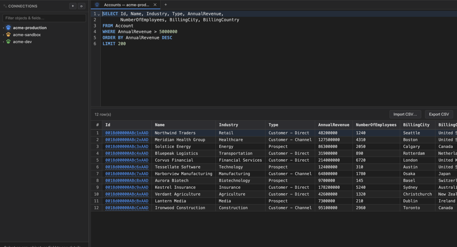
Task: Open record link 0018d00000ABc9xAAD
Action: click(x=127, y=187)
